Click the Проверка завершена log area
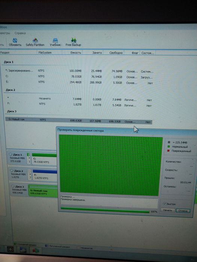Image resolution: width=197 pixels, height=262 pixels. (109, 201)
